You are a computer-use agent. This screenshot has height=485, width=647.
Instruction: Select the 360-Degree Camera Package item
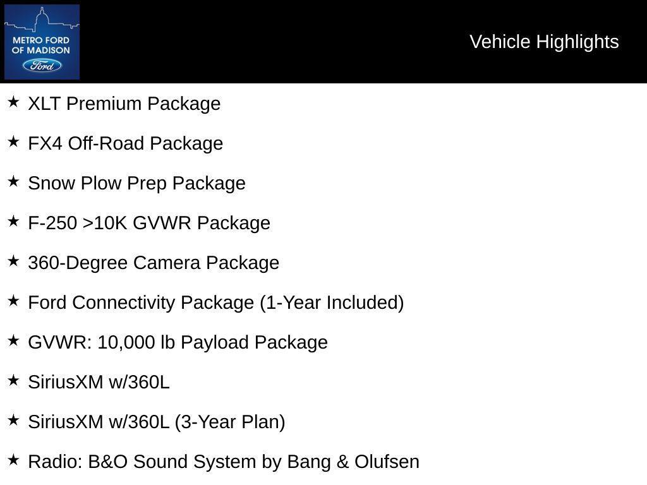point(154,263)
